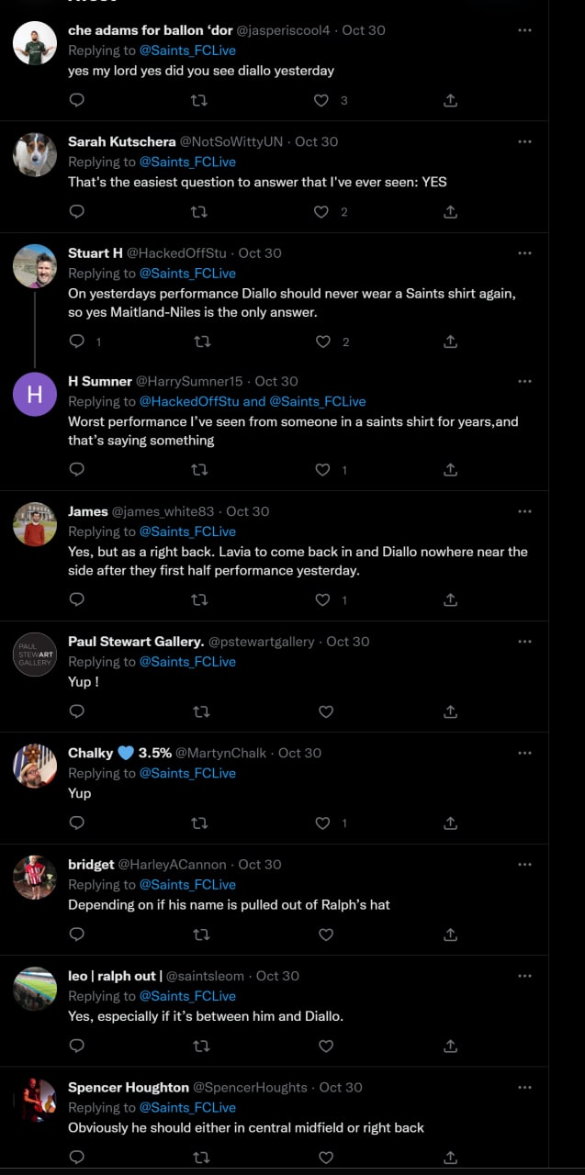Screen dimensions: 585x1175
Task: Reply to James's tweet about Lavia
Action: click(77, 599)
